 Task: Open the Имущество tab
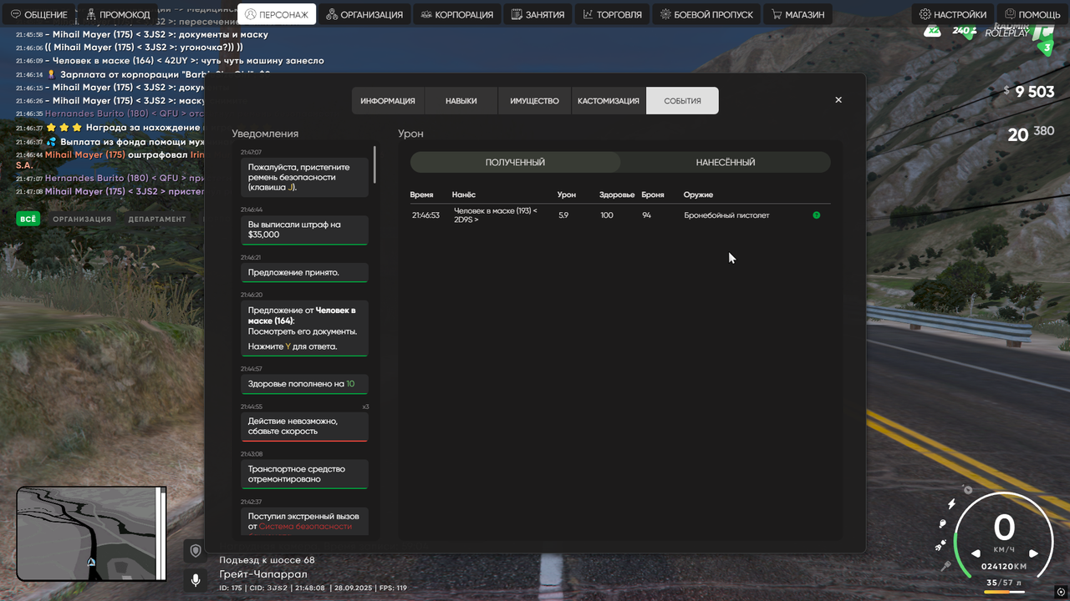535,101
